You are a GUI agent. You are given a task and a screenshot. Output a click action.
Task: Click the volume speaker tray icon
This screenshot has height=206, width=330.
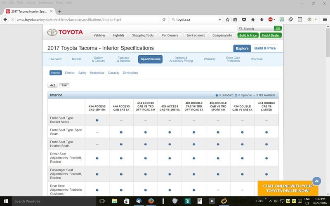click(276, 201)
